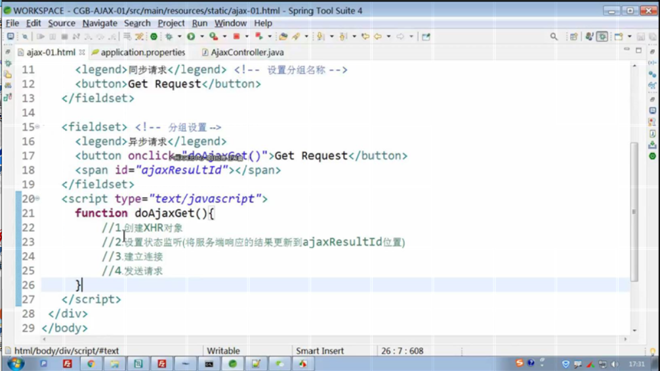Open the Window menu
Viewport: 660px width, 371px height.
(x=230, y=23)
